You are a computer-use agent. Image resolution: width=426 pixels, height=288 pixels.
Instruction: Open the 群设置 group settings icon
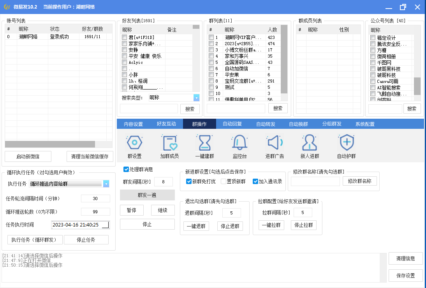pyautogui.click(x=134, y=147)
